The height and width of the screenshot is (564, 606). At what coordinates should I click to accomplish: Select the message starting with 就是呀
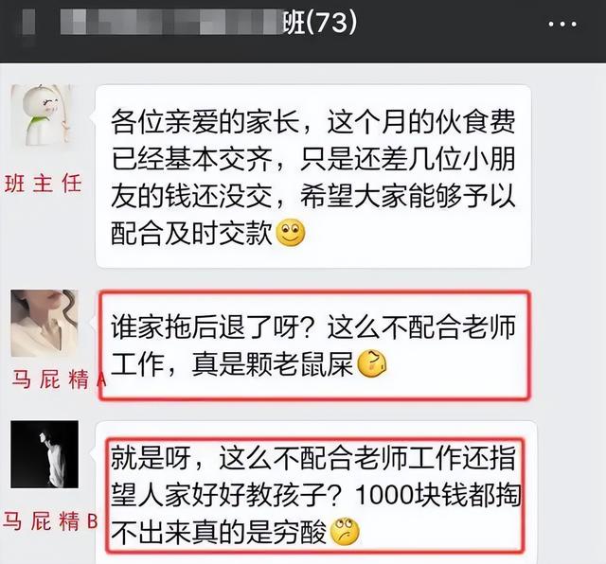[315, 495]
